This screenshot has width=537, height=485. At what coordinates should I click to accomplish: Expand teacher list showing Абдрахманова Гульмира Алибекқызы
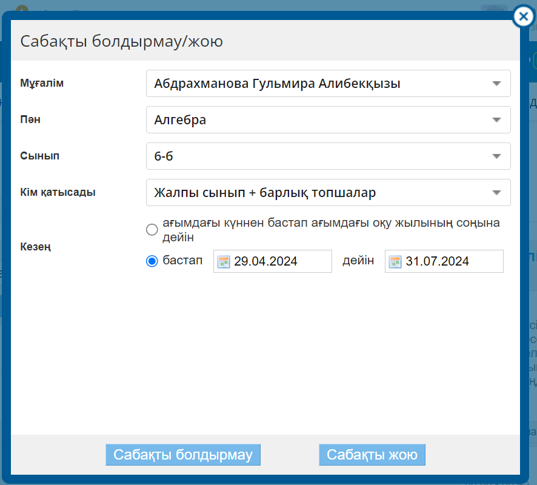click(315, 84)
